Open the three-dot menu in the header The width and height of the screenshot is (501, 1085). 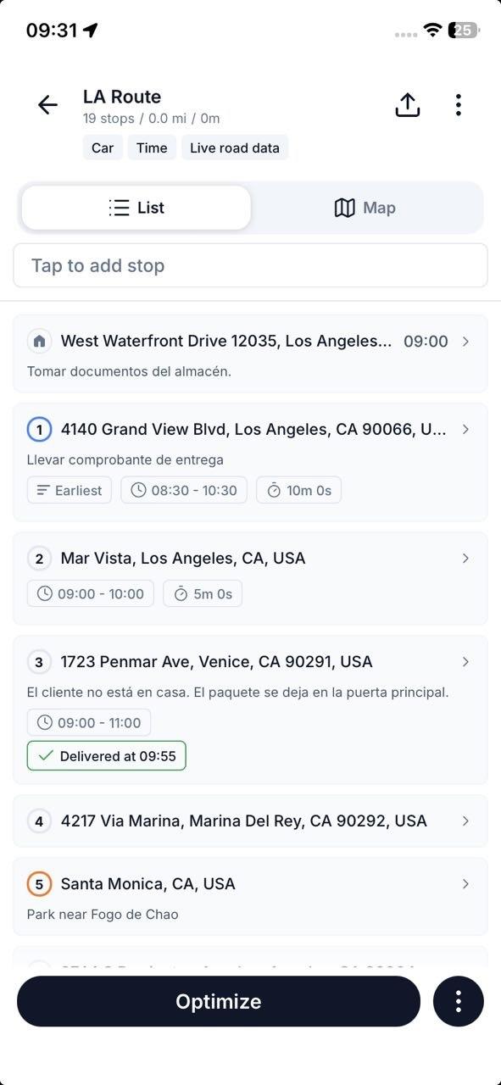(458, 104)
